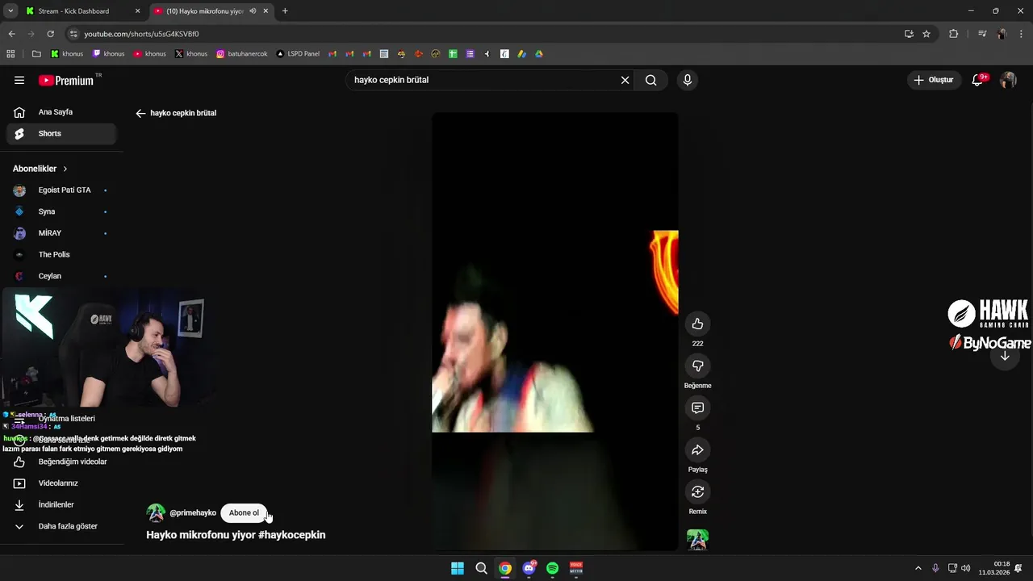Expand the Abonelikler section
This screenshot has height=581, width=1033.
coord(40,169)
